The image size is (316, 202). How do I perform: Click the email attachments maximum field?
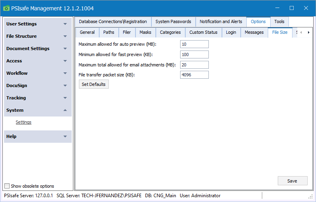(194, 65)
